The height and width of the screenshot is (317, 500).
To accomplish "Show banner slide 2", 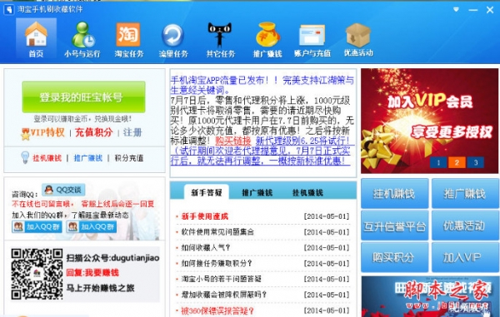I will (x=457, y=162).
